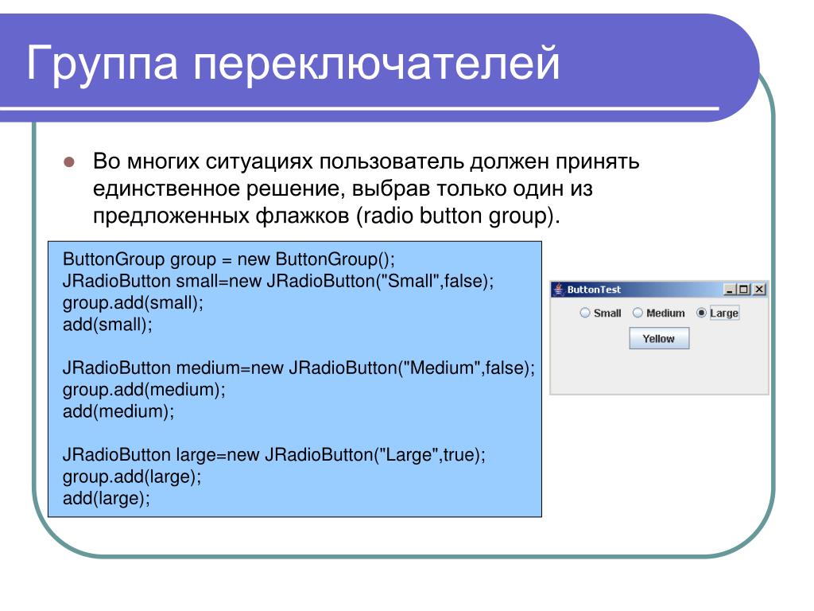Viewport: 814px width, 611px height.
Task: Click code line 'group.add(medium);'
Action: (x=144, y=390)
